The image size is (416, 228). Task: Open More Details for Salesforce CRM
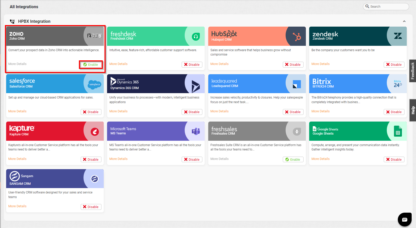click(17, 111)
